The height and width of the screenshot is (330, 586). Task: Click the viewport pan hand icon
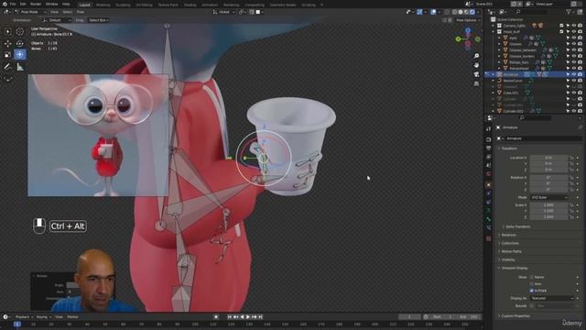coord(476,65)
